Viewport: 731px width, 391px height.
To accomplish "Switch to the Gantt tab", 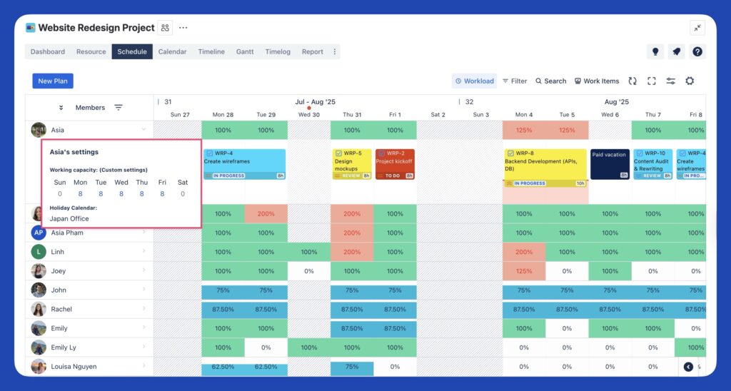I will click(245, 52).
